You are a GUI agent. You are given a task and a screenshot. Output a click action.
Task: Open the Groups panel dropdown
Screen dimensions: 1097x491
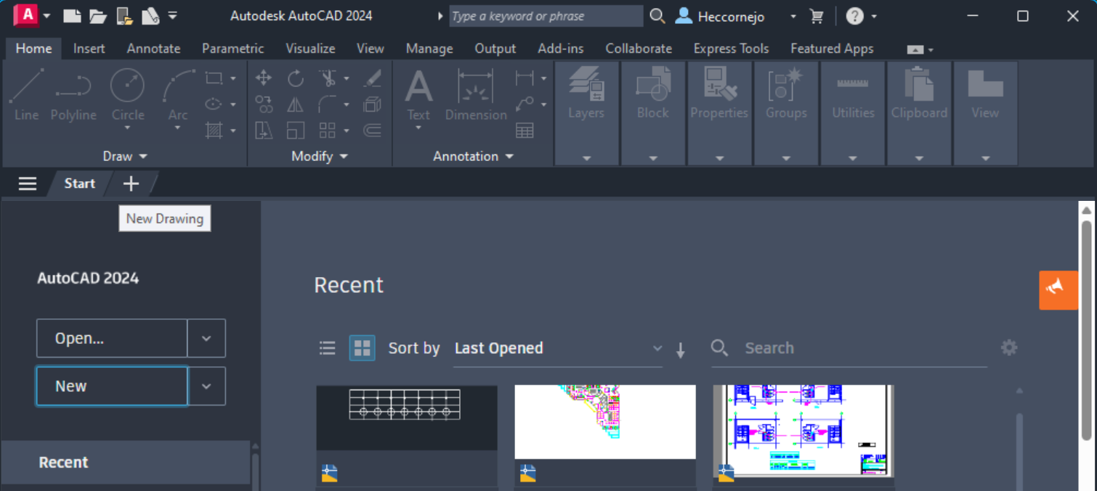(x=786, y=158)
